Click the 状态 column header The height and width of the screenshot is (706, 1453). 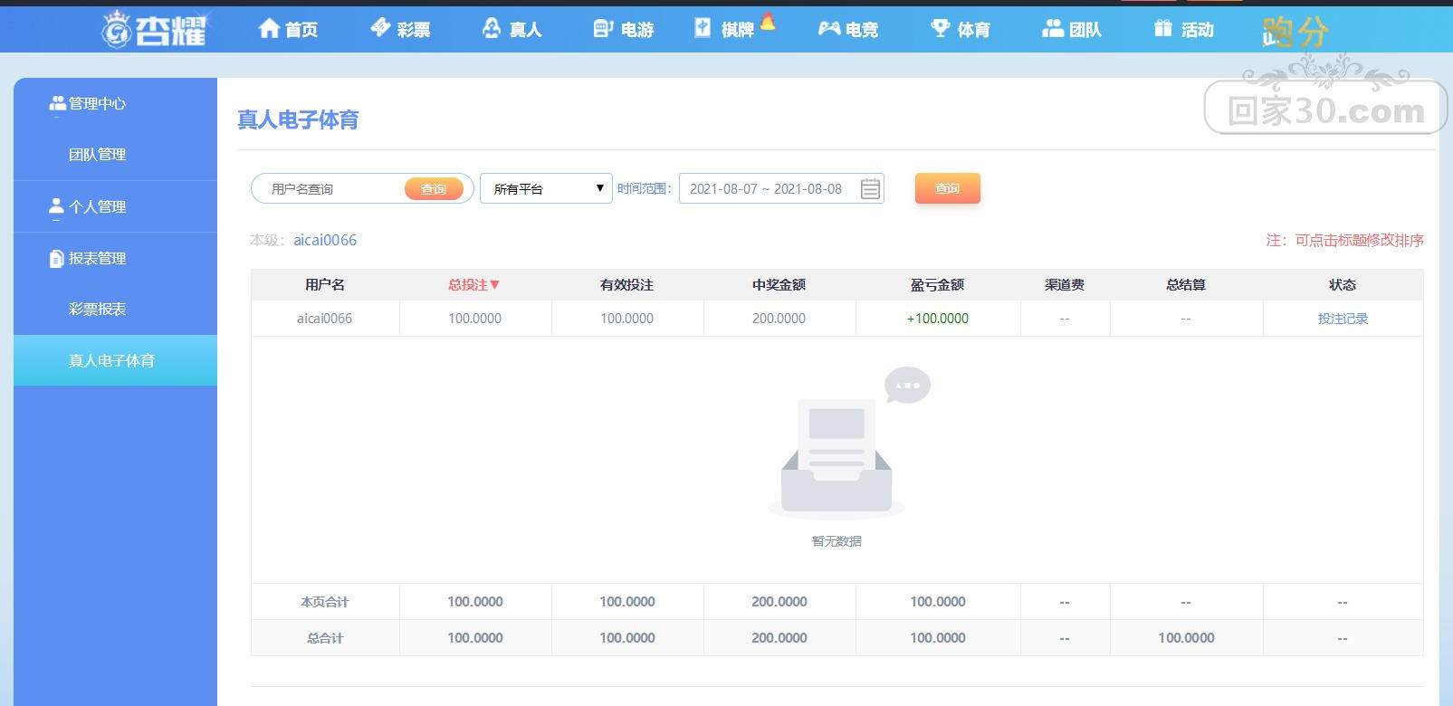[x=1343, y=284]
